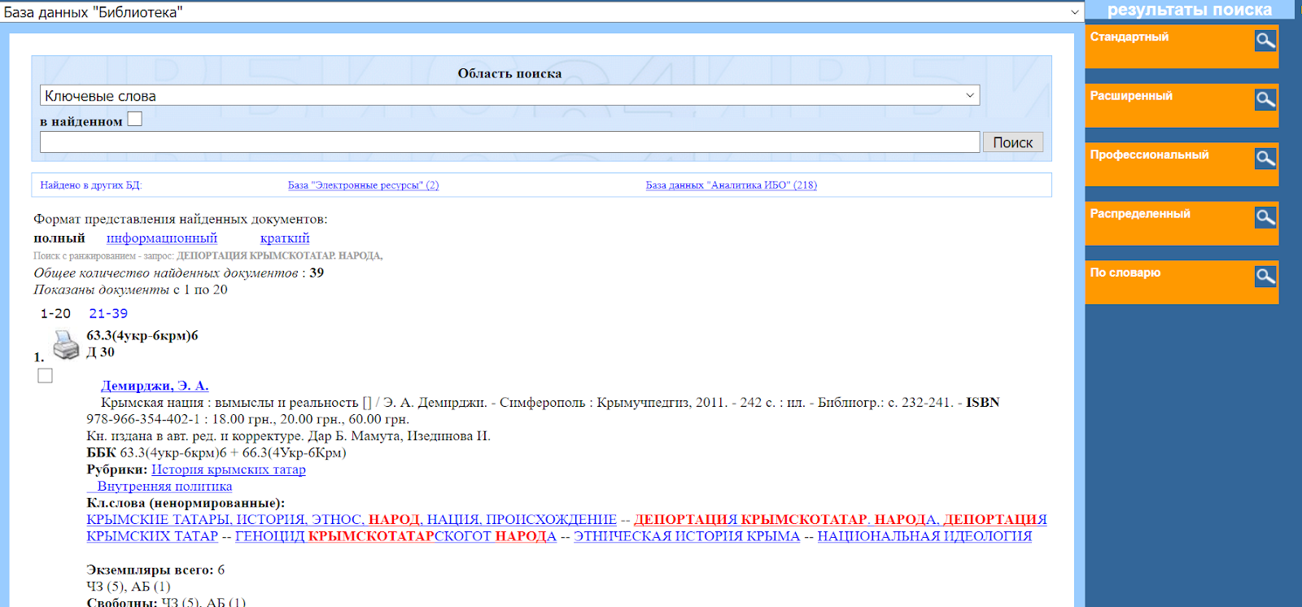The image size is (1302, 607).
Task: Click in the search query text field
Action: [509, 142]
